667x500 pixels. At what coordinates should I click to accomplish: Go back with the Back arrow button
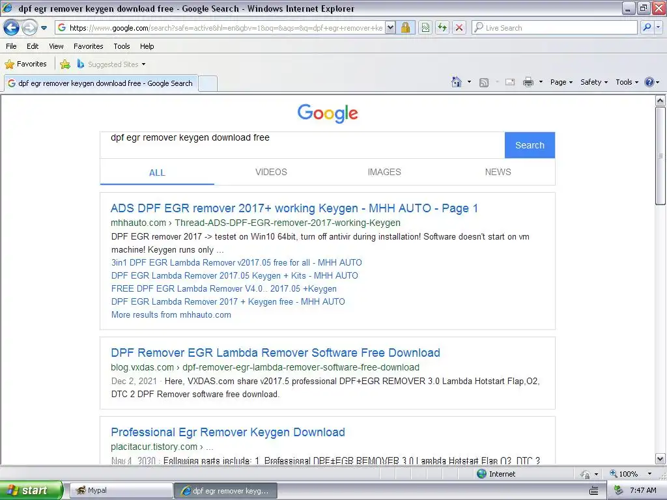[11, 28]
